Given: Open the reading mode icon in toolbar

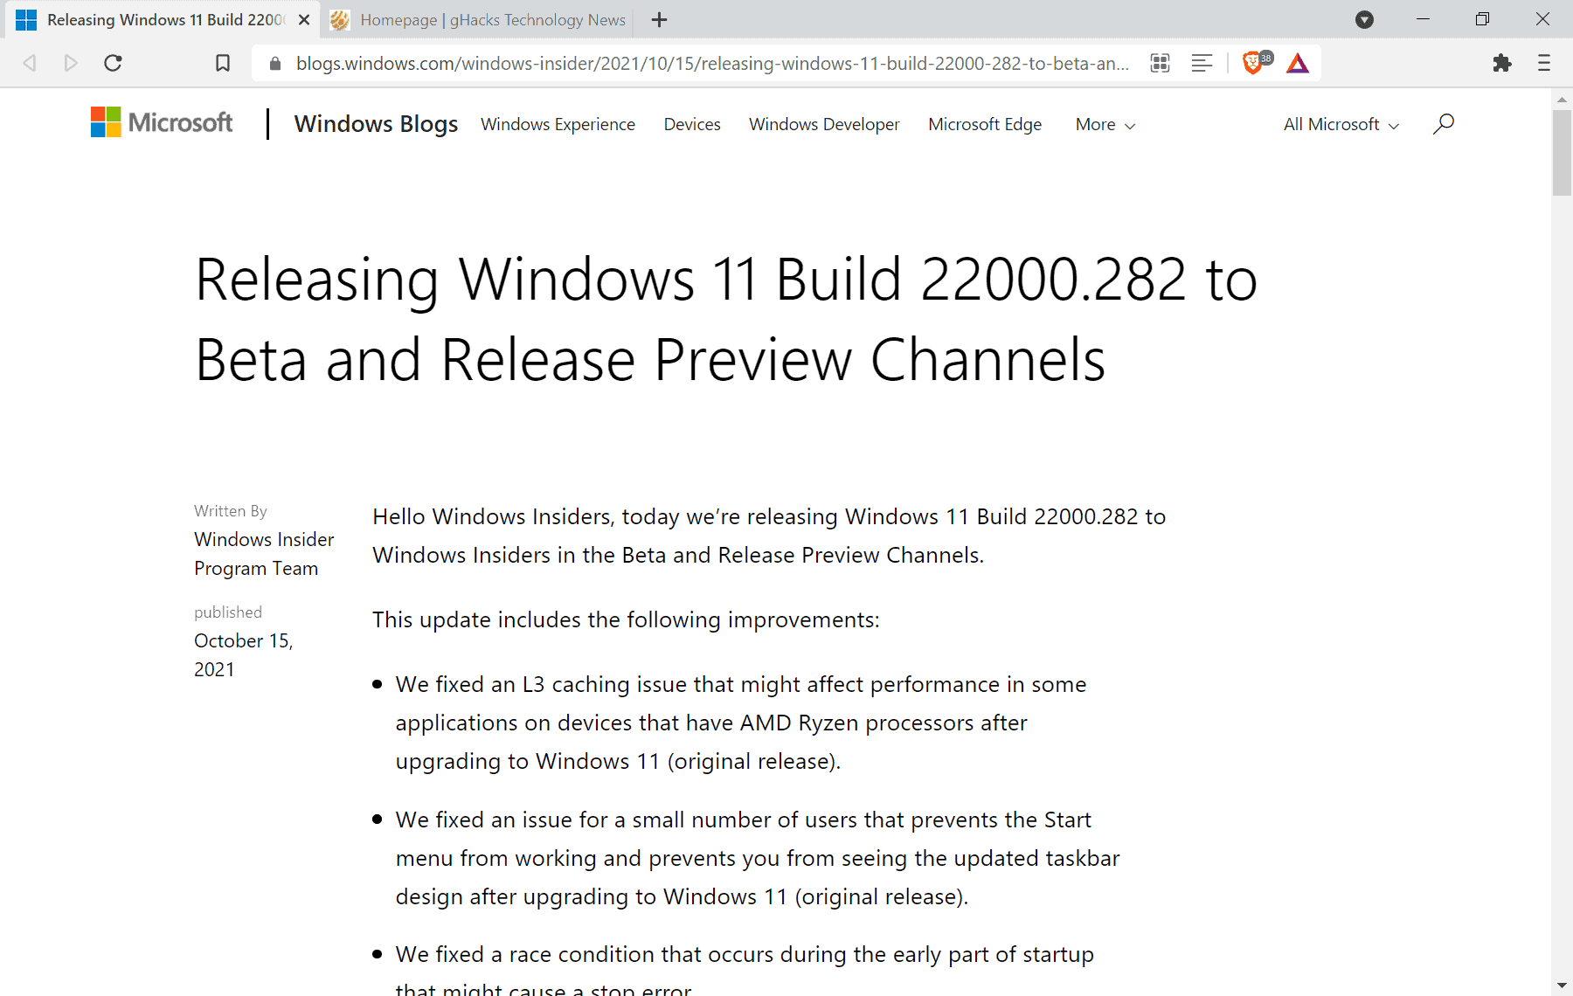Looking at the screenshot, I should (x=1202, y=63).
